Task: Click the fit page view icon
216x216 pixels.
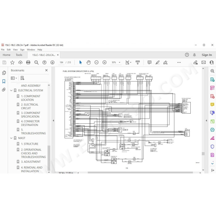Action: click(x=127, y=62)
